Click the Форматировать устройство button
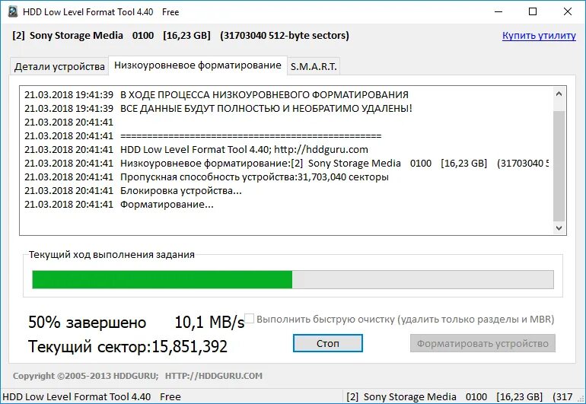The height and width of the screenshot is (404, 586). pos(482,343)
